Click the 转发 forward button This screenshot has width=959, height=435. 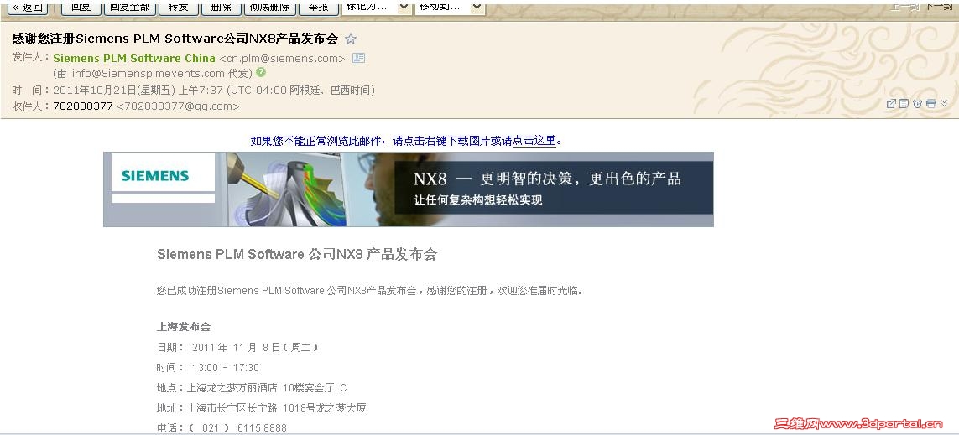point(178,8)
